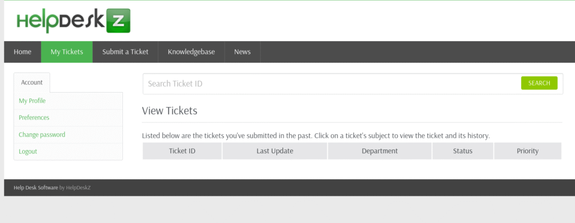Screen dimensions: 575x223
Task: Open the Knowledgebase section
Action: point(191,52)
